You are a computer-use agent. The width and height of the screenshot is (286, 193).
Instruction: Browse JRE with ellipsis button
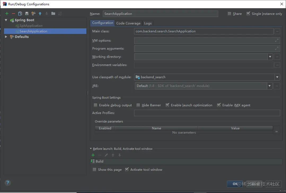click(x=277, y=86)
